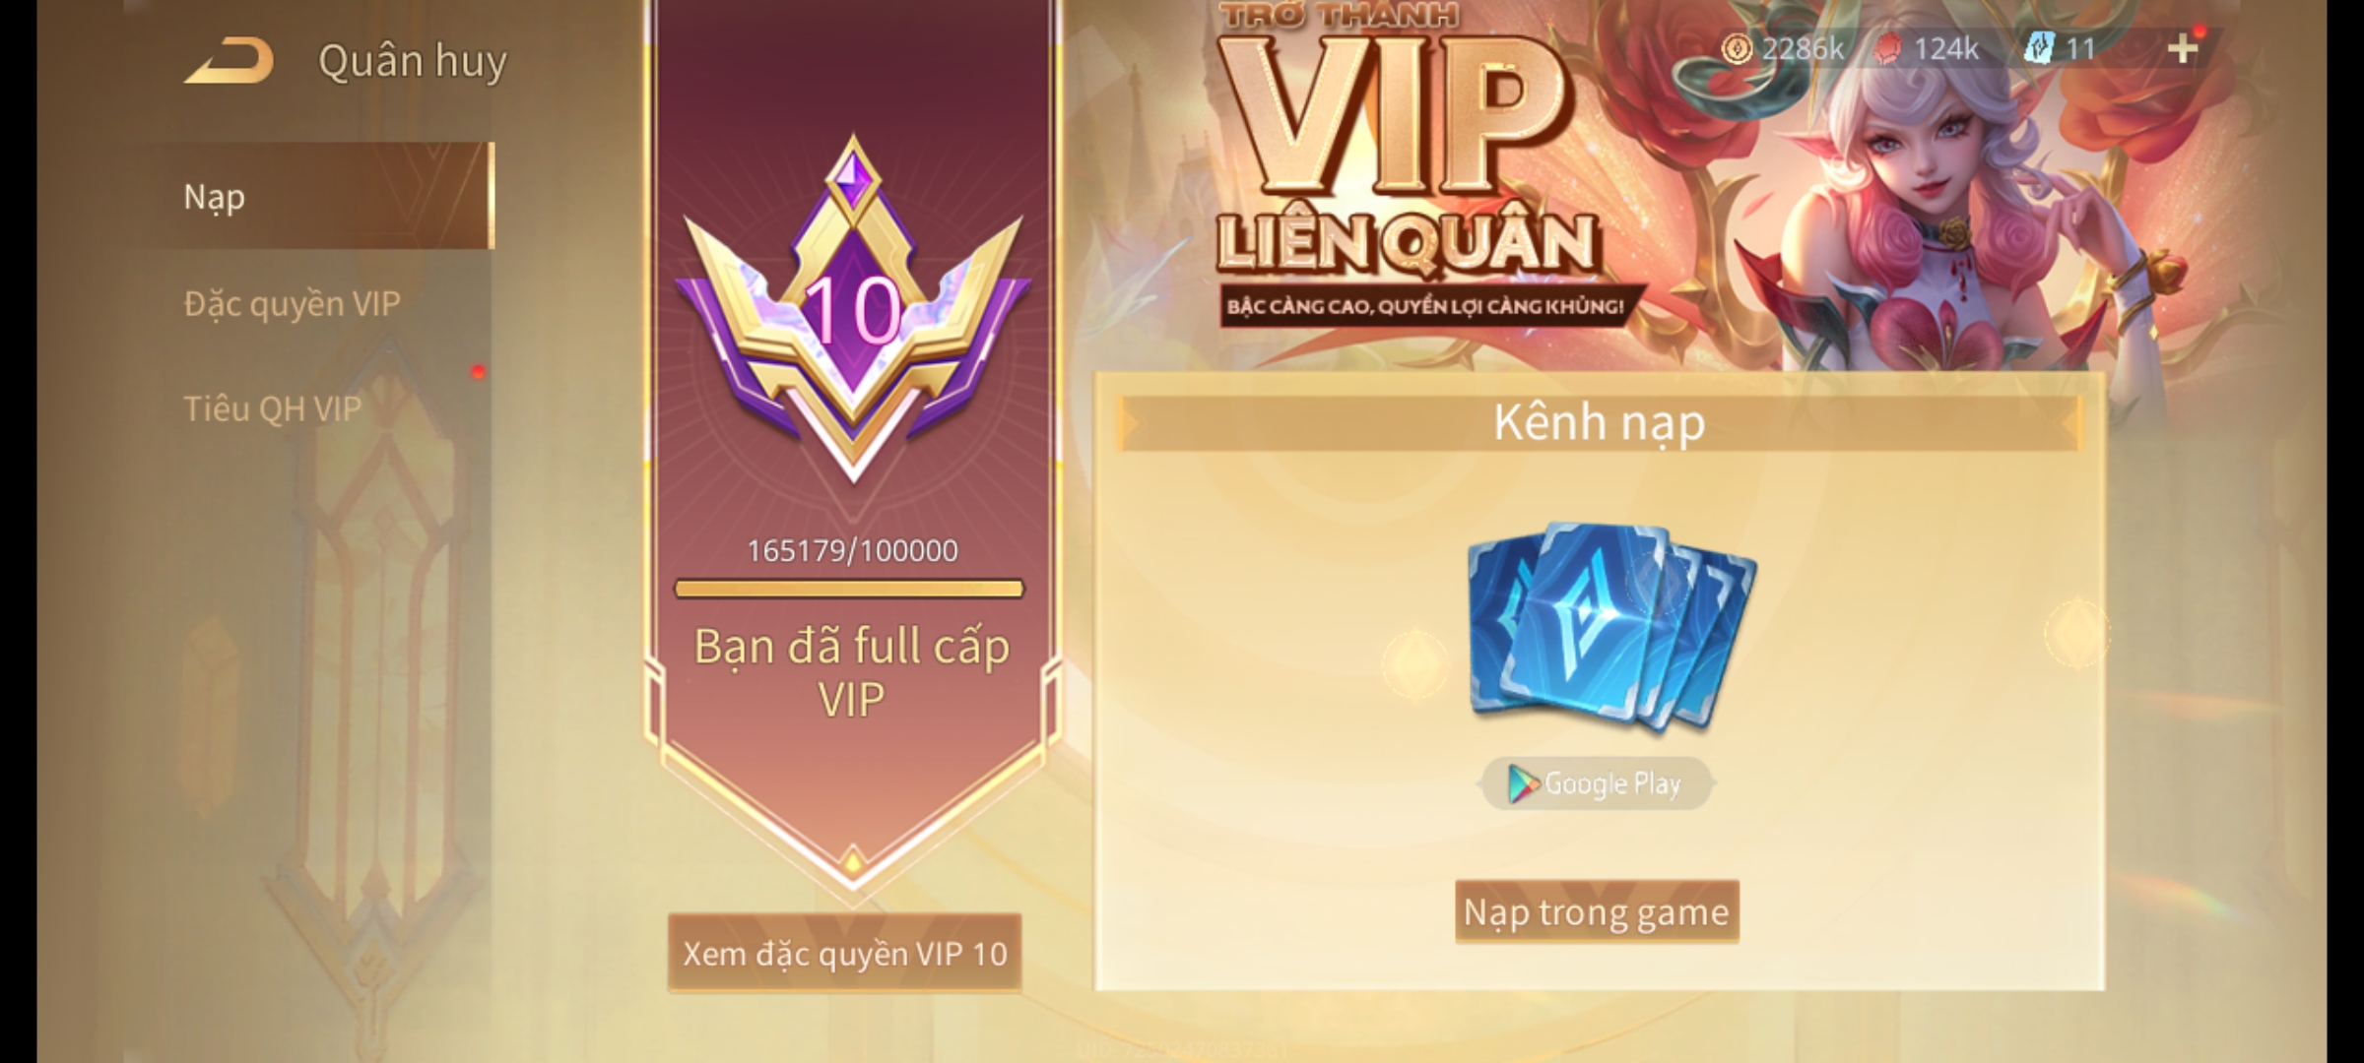This screenshot has height=1063, width=2364.
Task: Click the 165179/100000 VIP points text
Action: click(x=852, y=550)
